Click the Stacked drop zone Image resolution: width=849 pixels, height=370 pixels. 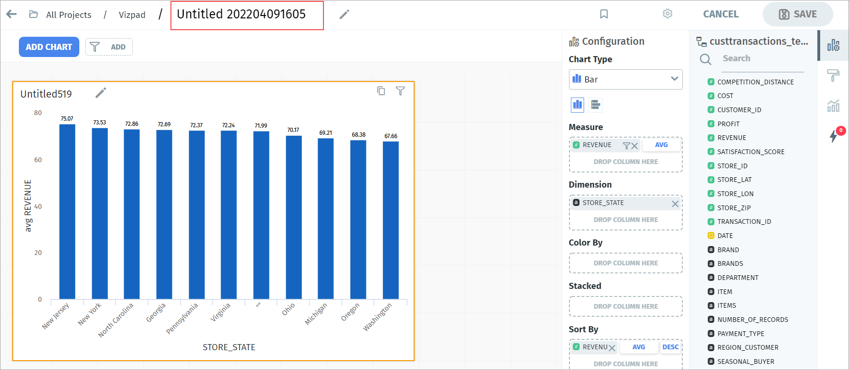point(626,306)
